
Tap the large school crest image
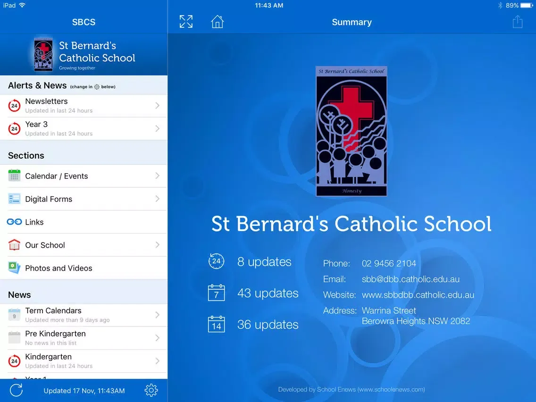(x=351, y=131)
